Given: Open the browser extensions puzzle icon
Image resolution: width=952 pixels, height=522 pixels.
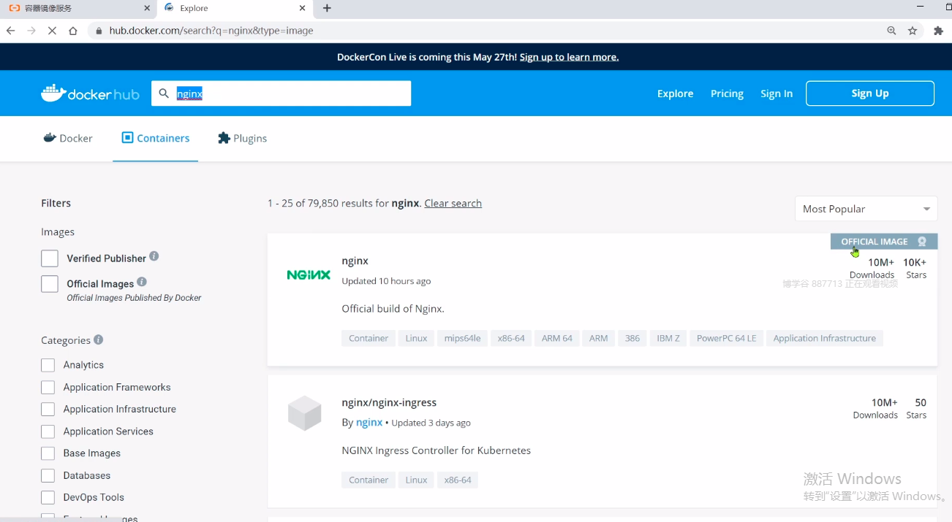Looking at the screenshot, I should pyautogui.click(x=939, y=31).
